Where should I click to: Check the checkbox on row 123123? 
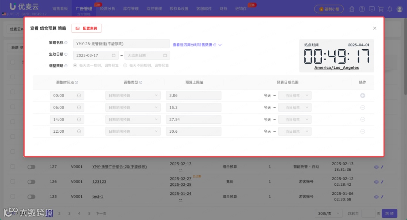click(12, 182)
